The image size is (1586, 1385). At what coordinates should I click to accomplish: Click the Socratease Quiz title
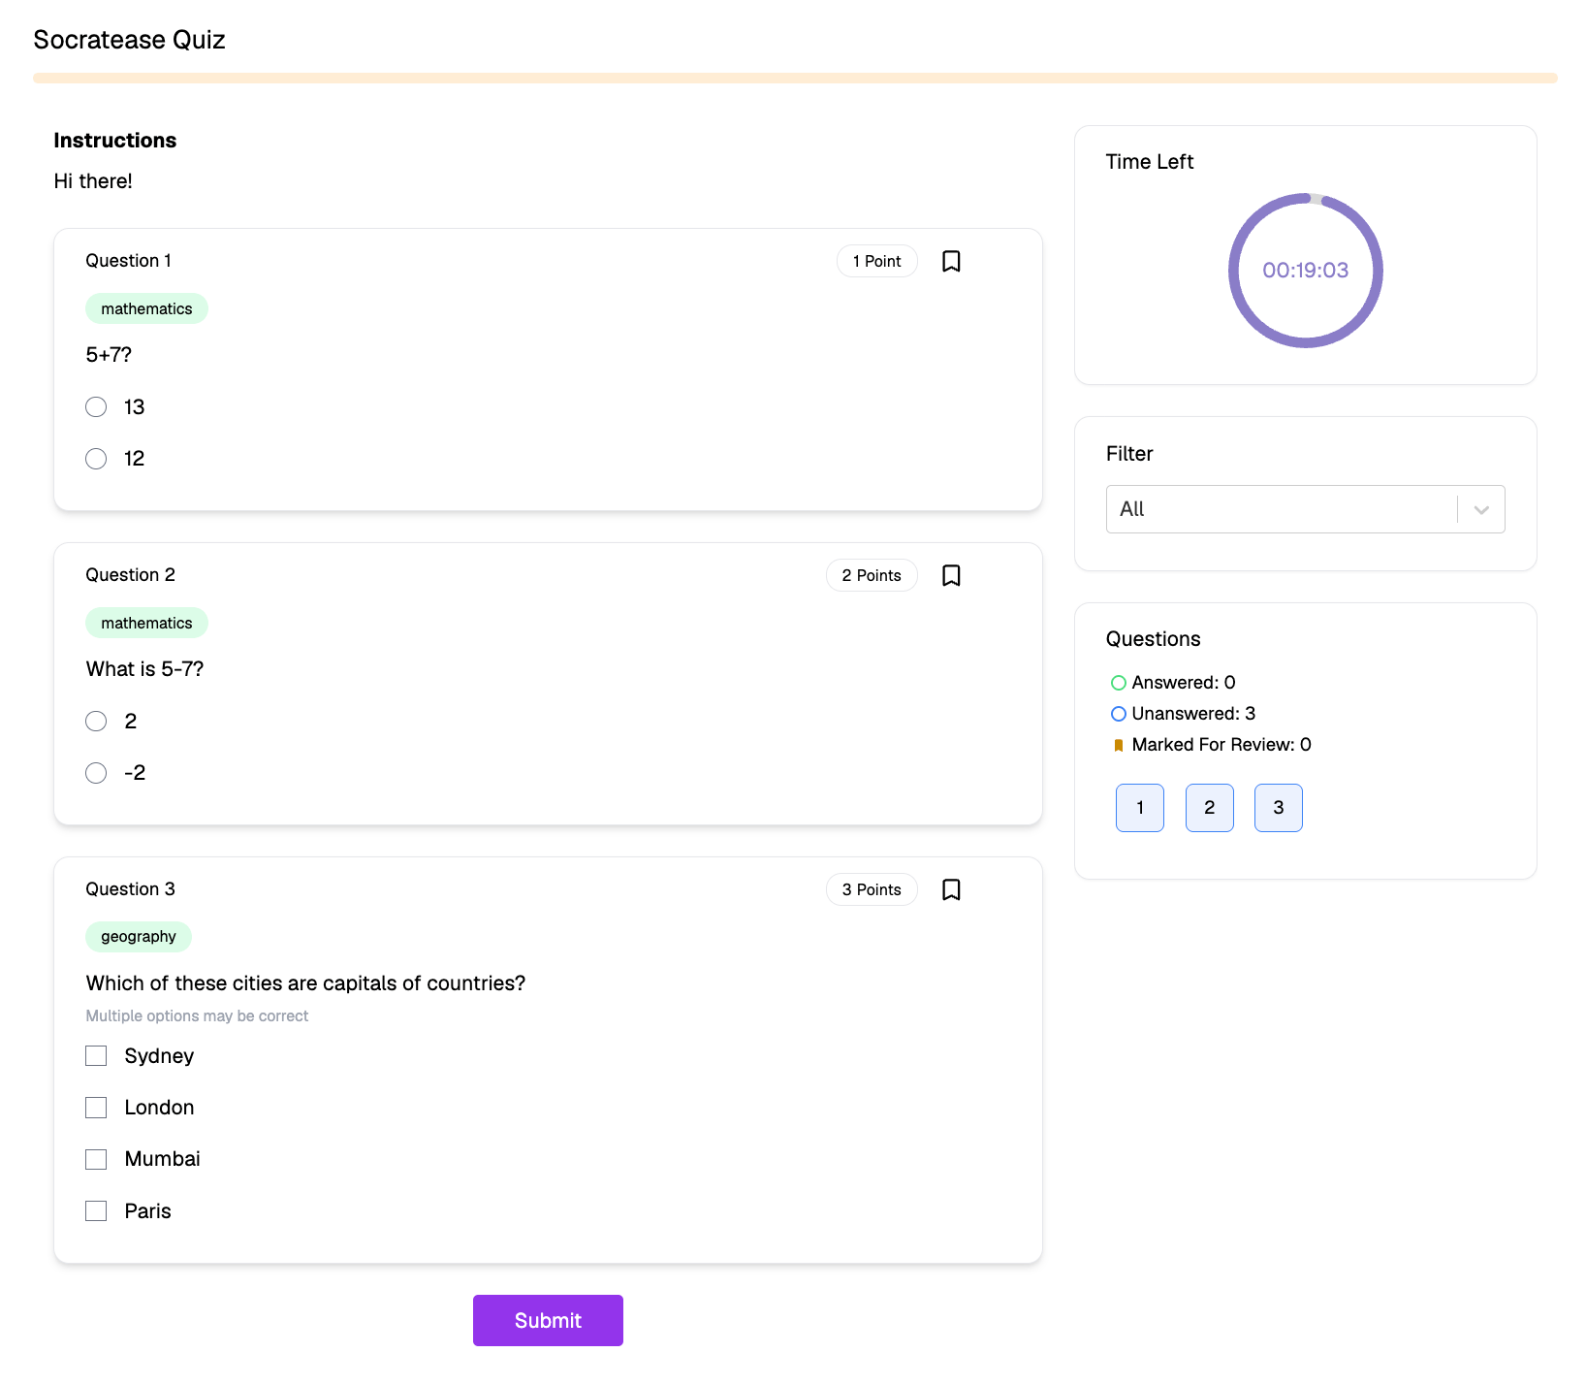click(x=129, y=40)
